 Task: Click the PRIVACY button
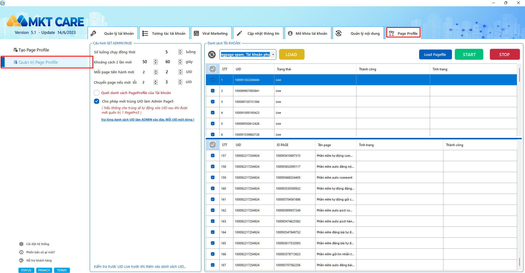point(44,270)
